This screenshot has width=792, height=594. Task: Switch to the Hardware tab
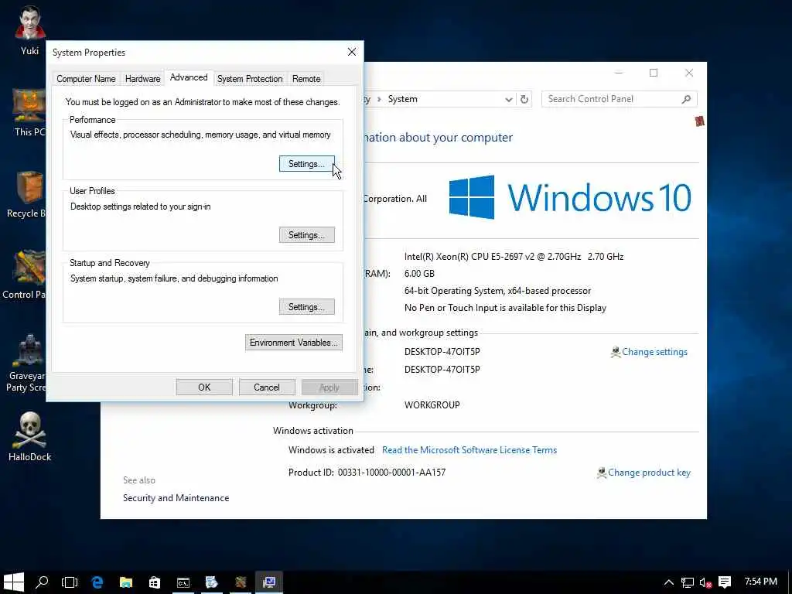[x=142, y=79]
